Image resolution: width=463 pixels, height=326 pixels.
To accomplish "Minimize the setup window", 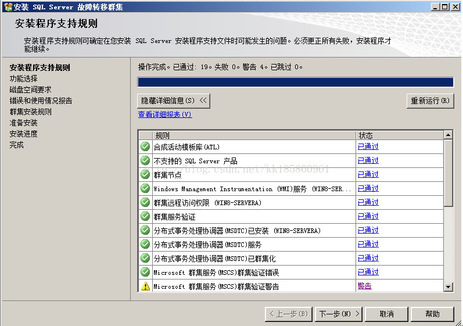I will click(x=435, y=7).
